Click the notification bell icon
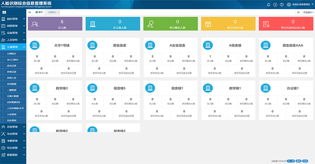The image size is (315, 164). (x=269, y=5)
